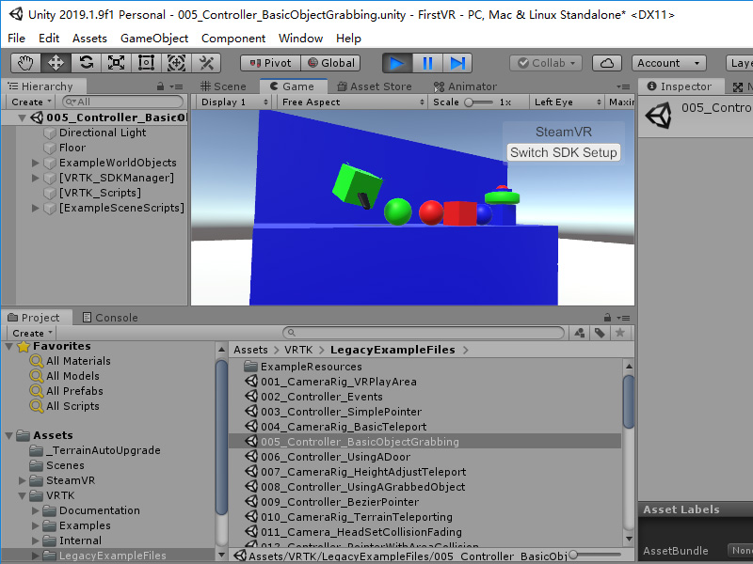Open Hierarchy panel options menu
Image resolution: width=753 pixels, height=564 pixels.
pyautogui.click(x=177, y=86)
